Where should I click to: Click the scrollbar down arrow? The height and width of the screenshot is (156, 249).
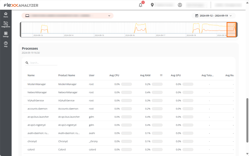point(247,154)
